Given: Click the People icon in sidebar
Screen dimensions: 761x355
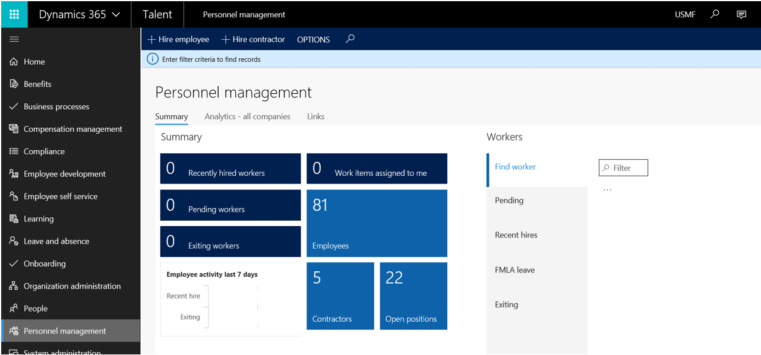Looking at the screenshot, I should 14,309.
